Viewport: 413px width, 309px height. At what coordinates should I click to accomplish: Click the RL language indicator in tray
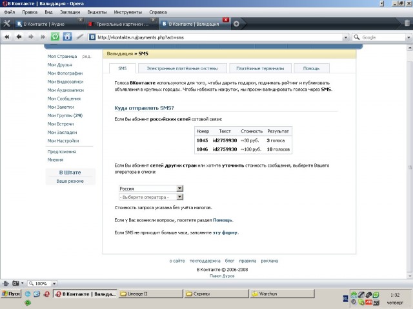[x=346, y=299]
